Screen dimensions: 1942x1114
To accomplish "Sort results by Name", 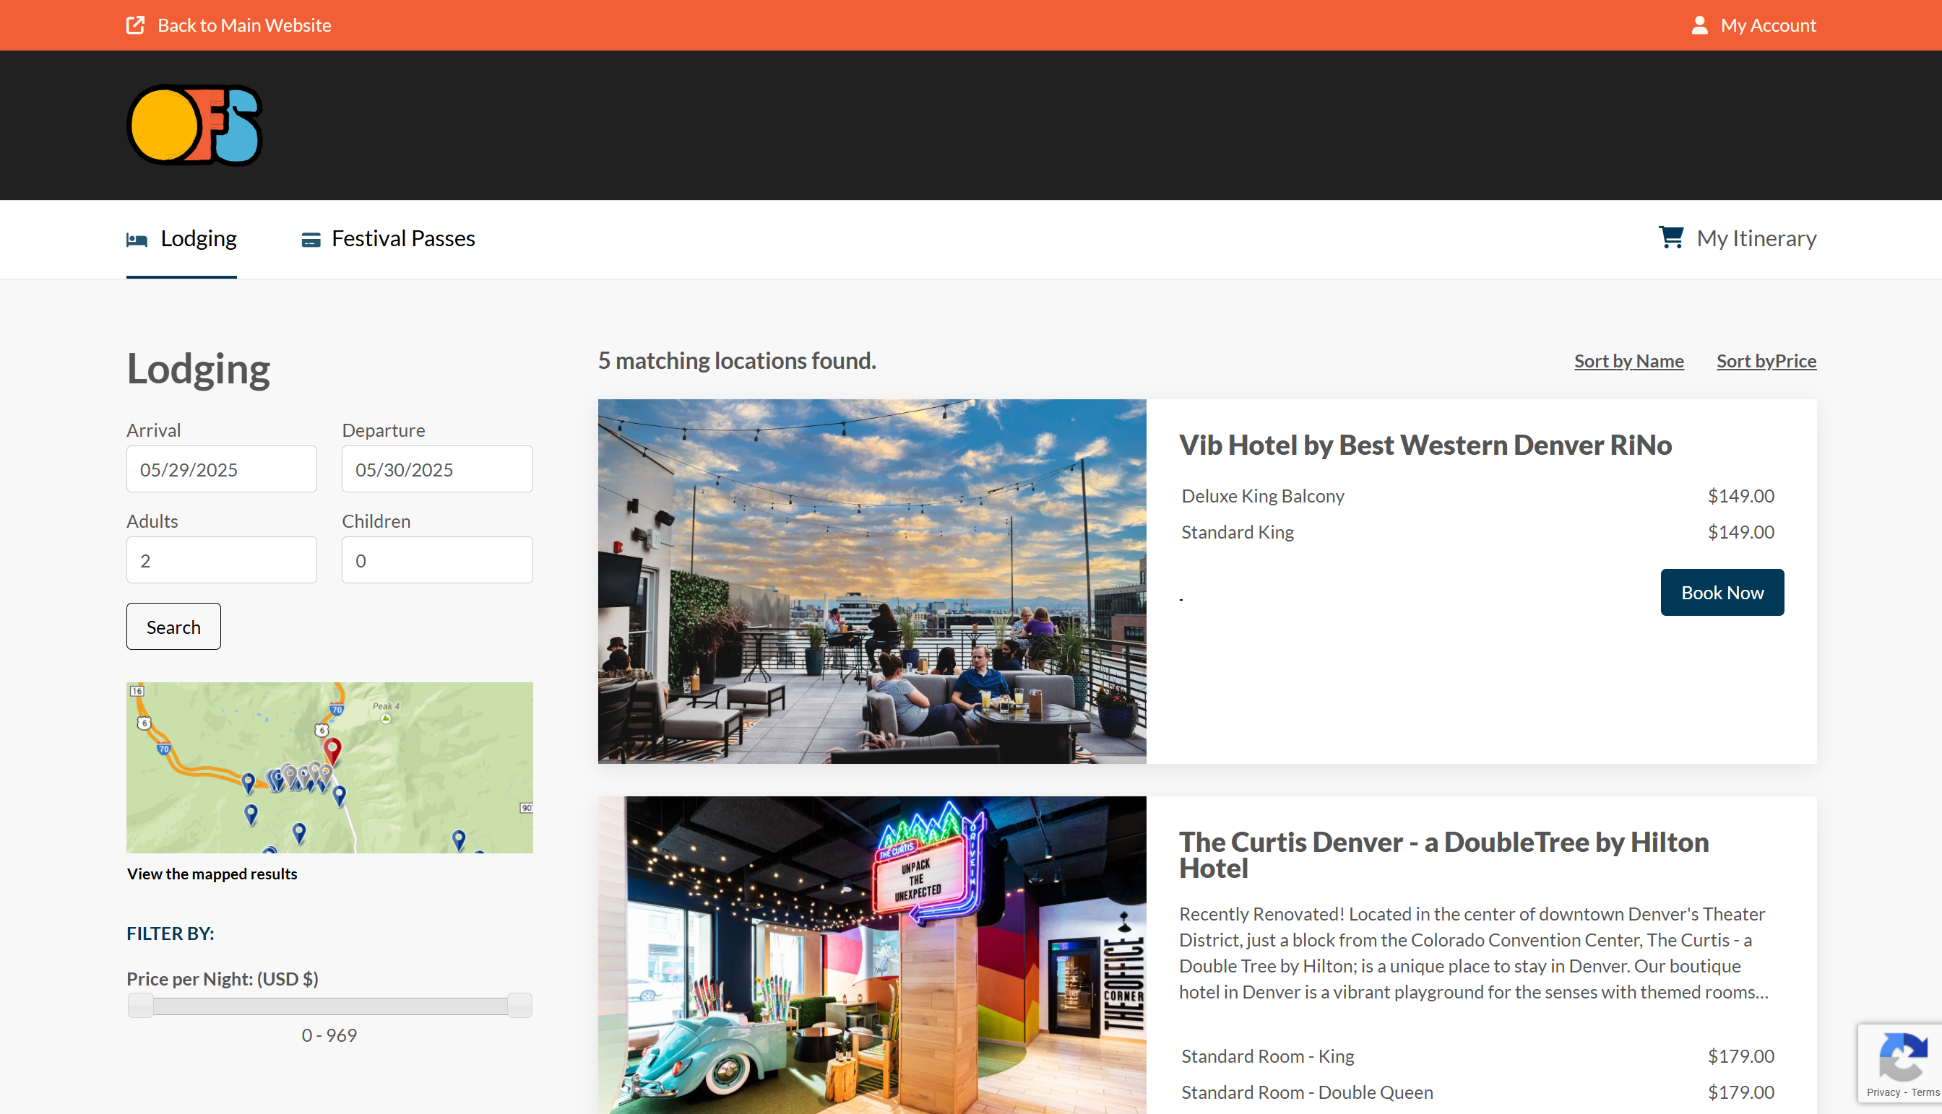I will coord(1628,361).
